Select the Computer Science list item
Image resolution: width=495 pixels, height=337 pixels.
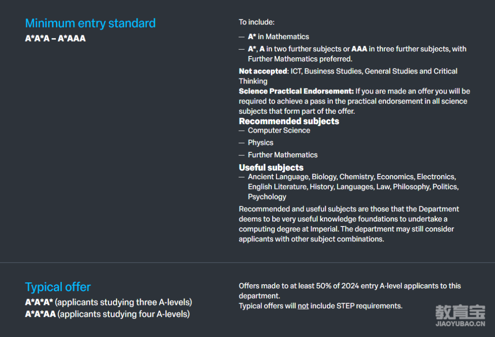(x=279, y=130)
